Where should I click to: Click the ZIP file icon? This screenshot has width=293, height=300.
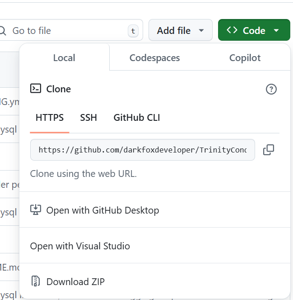36,281
